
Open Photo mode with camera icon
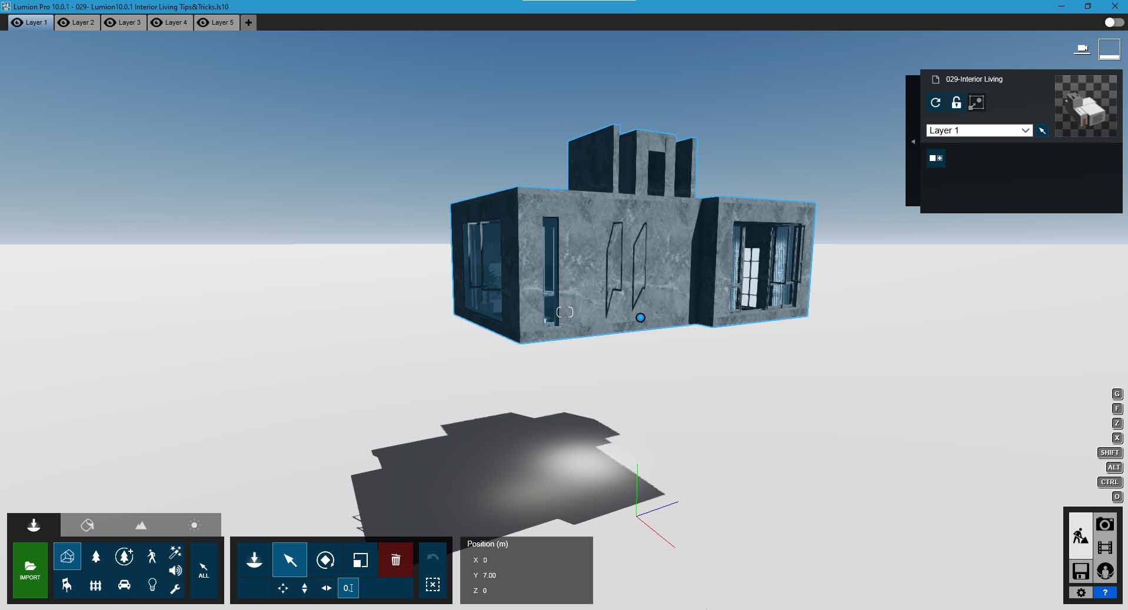pos(1104,524)
